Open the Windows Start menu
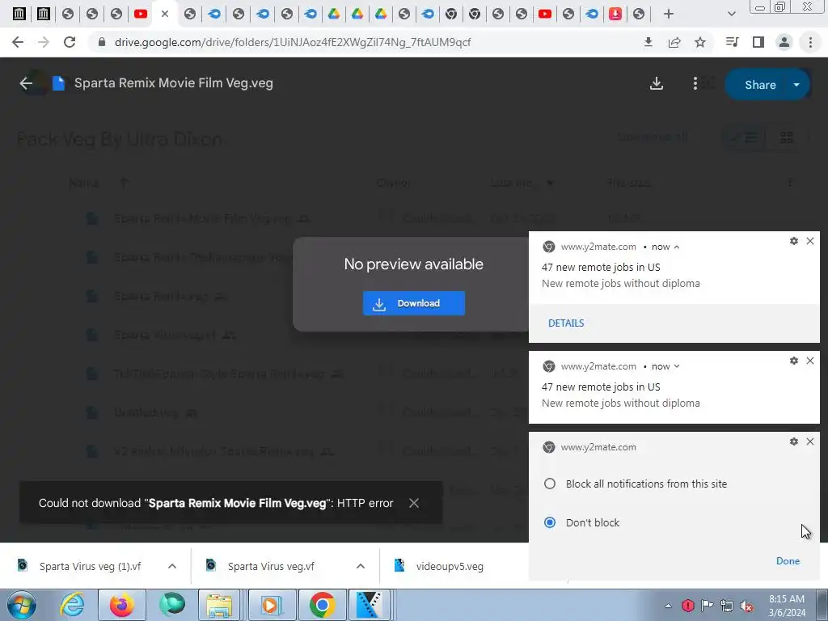828x621 pixels. (21, 605)
